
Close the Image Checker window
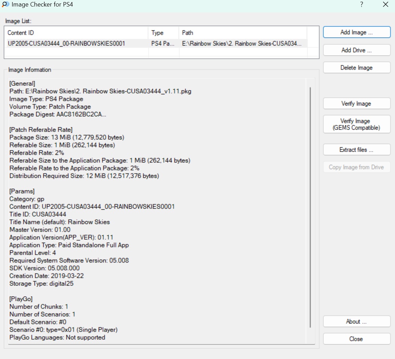(385, 4)
